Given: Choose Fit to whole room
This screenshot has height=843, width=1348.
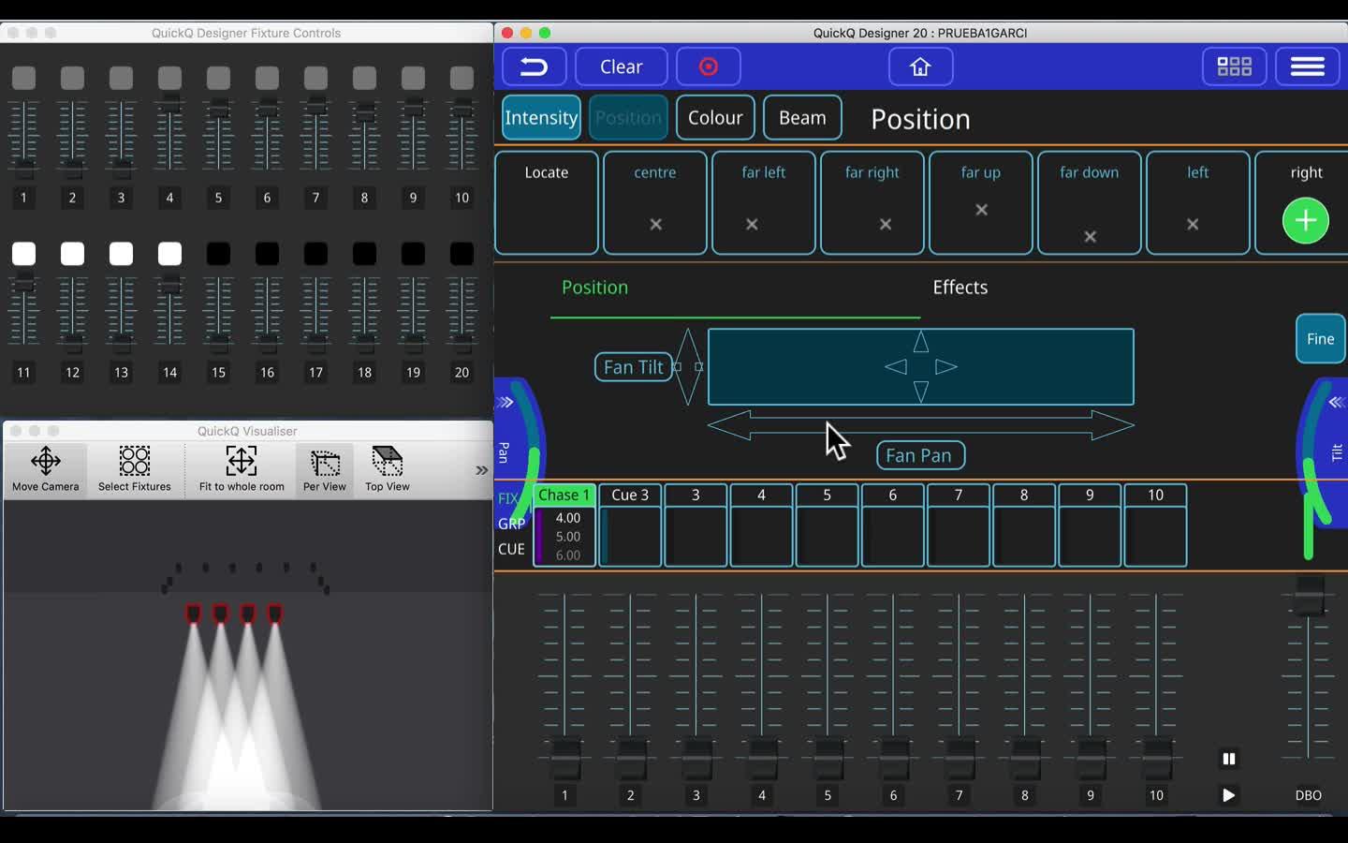Looking at the screenshot, I should [x=242, y=469].
